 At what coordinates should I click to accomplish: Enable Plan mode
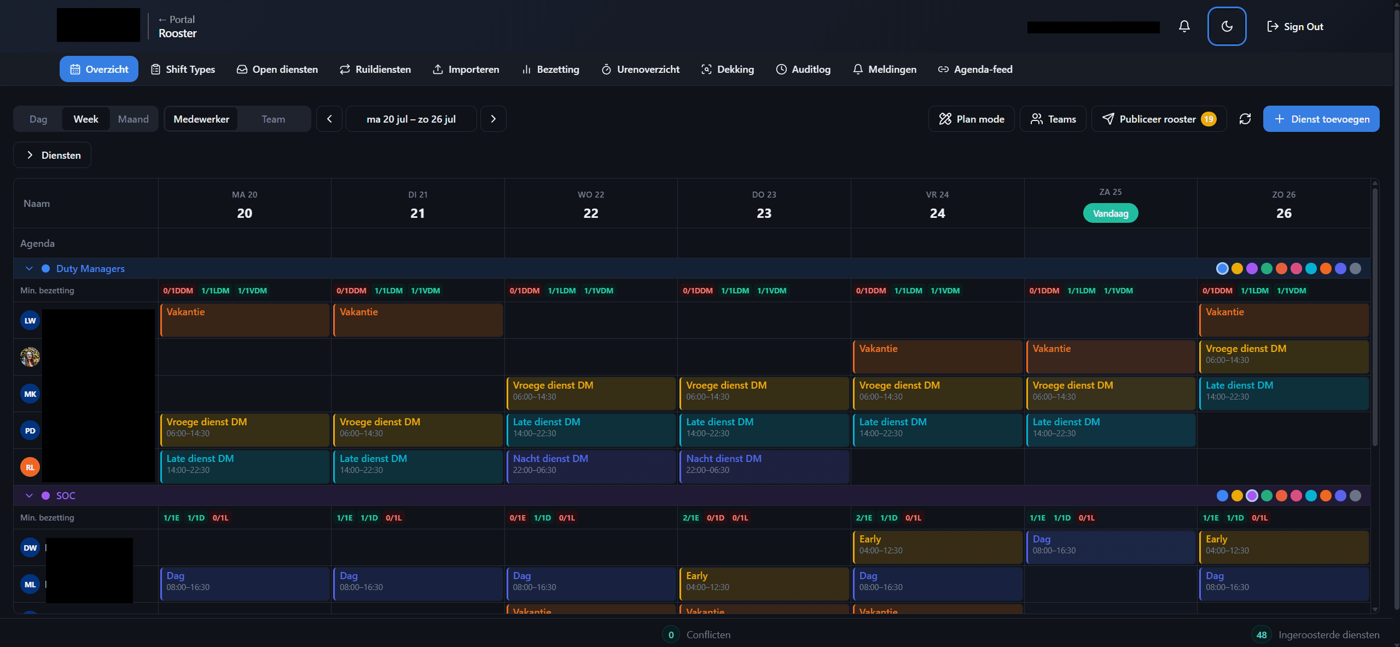pyautogui.click(x=972, y=119)
